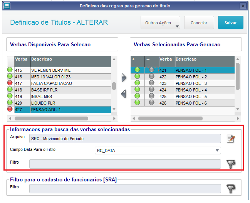Click red status icon of verba 427
The width and height of the screenshot is (250, 203).
click(x=10, y=109)
